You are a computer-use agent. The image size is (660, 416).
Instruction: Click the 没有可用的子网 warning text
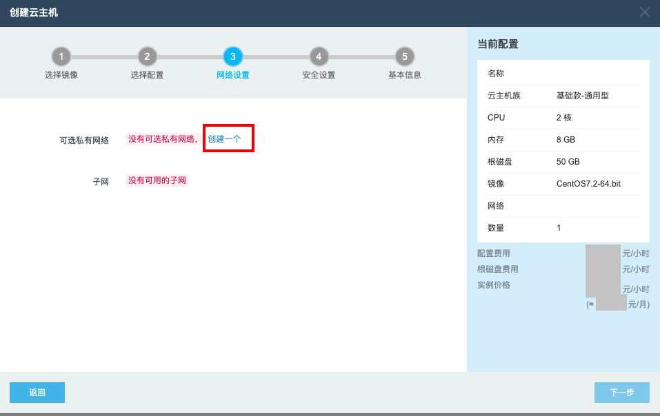click(157, 180)
